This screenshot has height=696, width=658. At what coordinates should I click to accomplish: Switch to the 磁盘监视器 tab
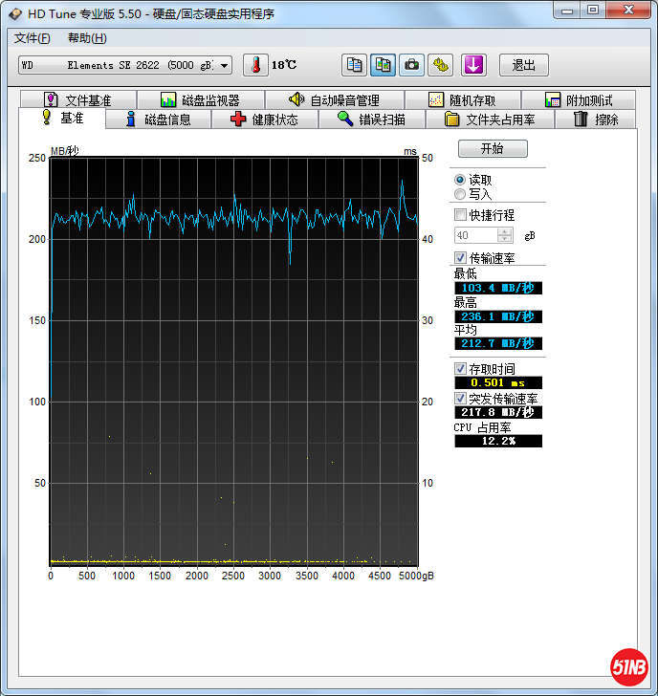coord(200,100)
